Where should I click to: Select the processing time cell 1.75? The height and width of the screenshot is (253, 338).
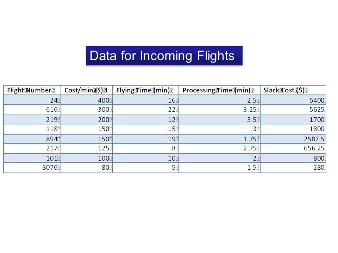pos(220,139)
